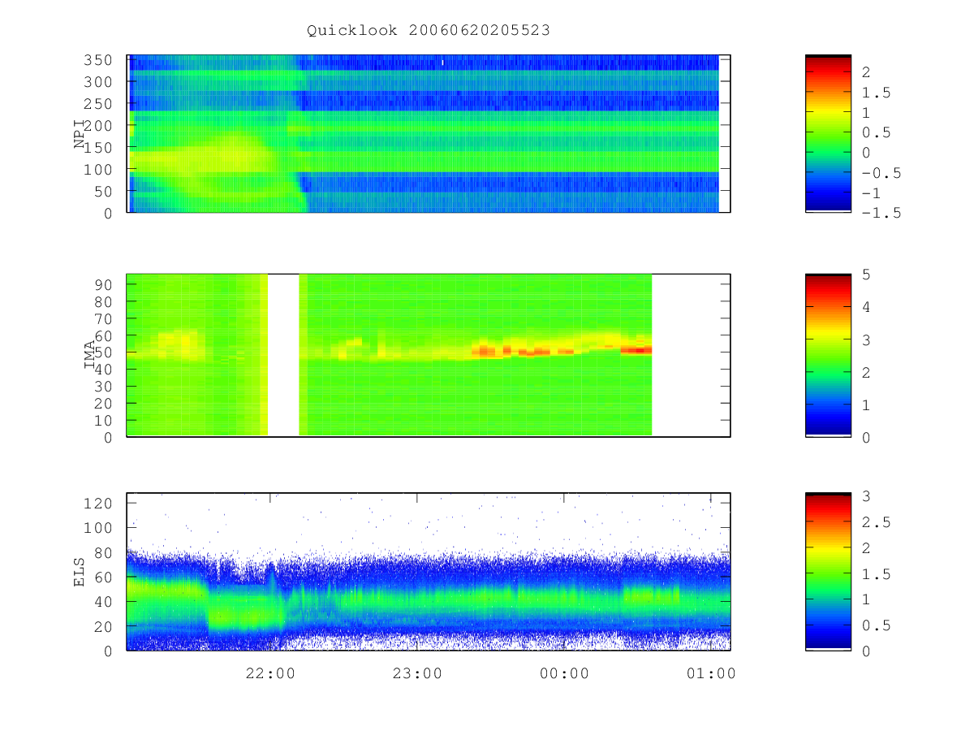This screenshot has width=974, height=731.
Task: Click the '20' tick on ELS axis
Action: click(x=104, y=627)
